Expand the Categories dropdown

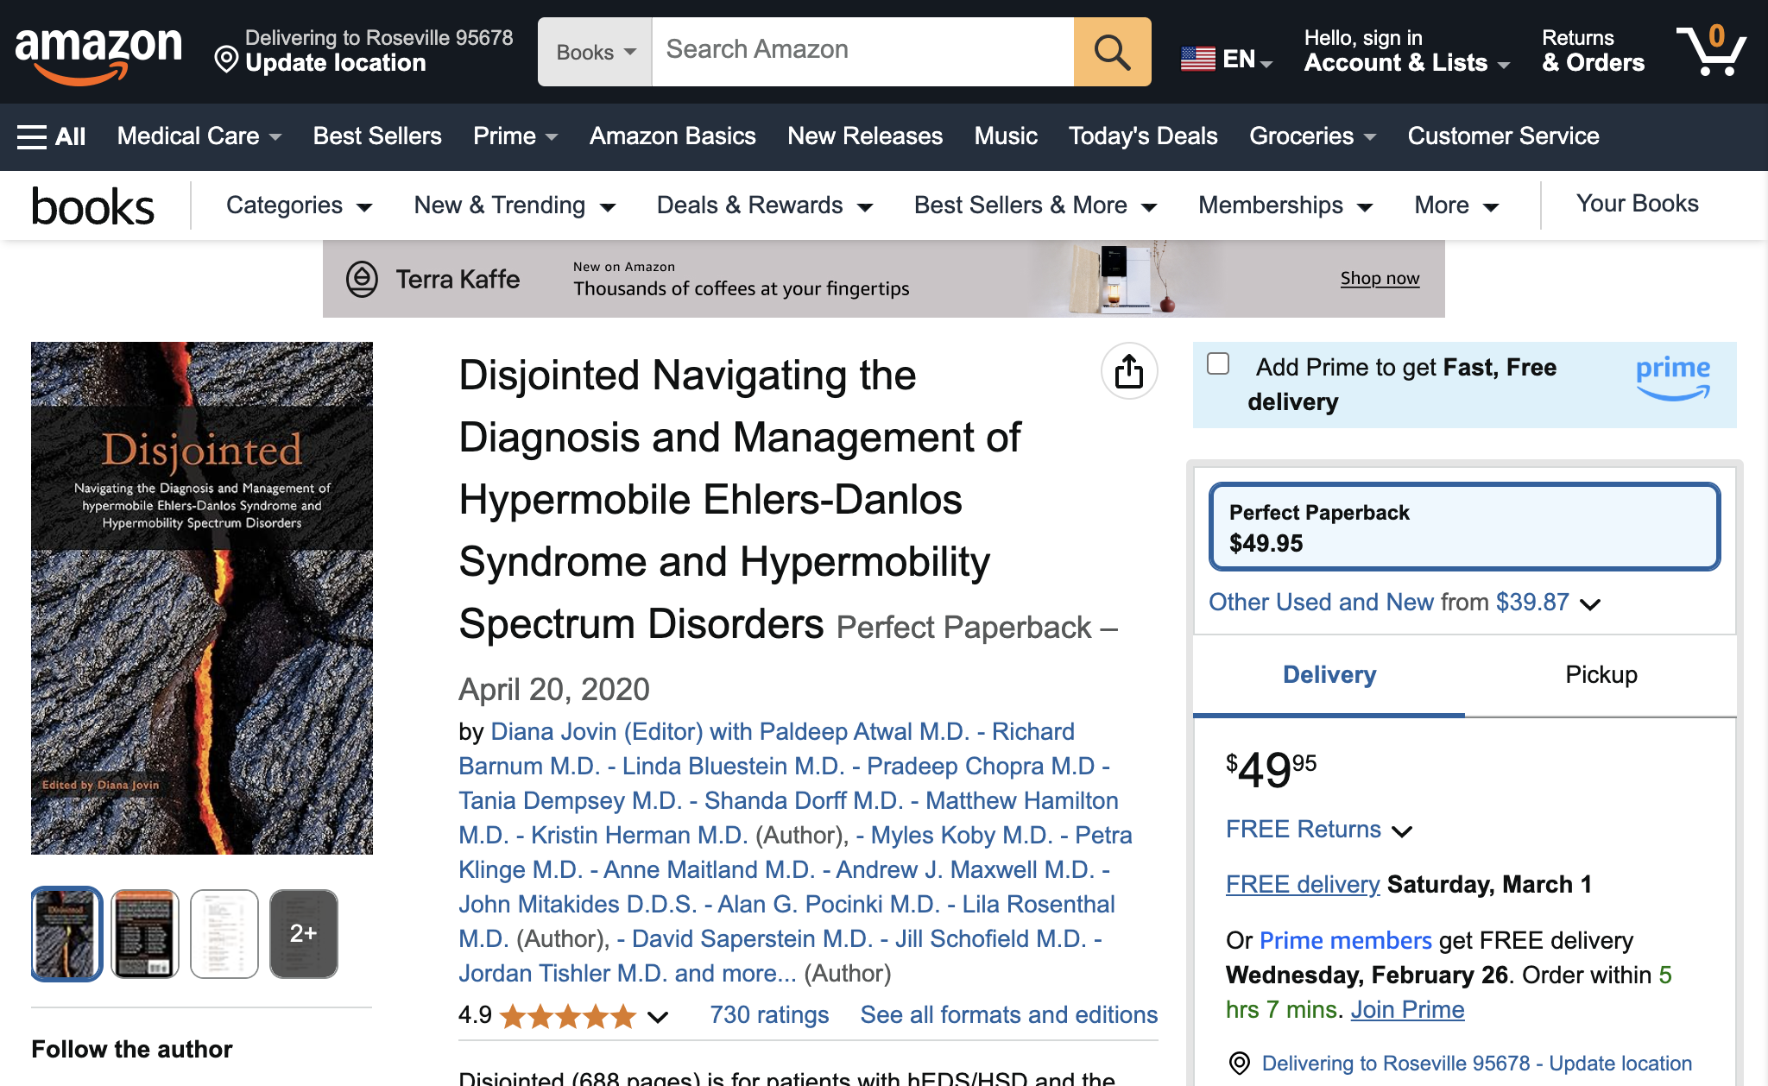tap(299, 205)
